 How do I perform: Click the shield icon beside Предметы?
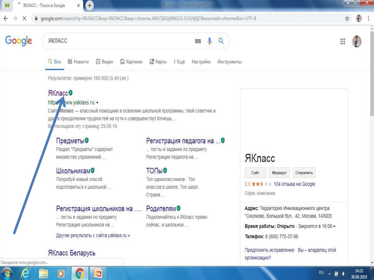[x=87, y=140]
